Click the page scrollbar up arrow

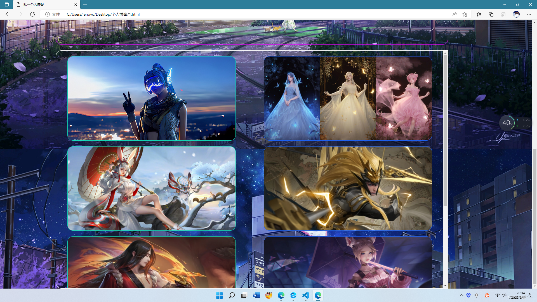point(534,22)
